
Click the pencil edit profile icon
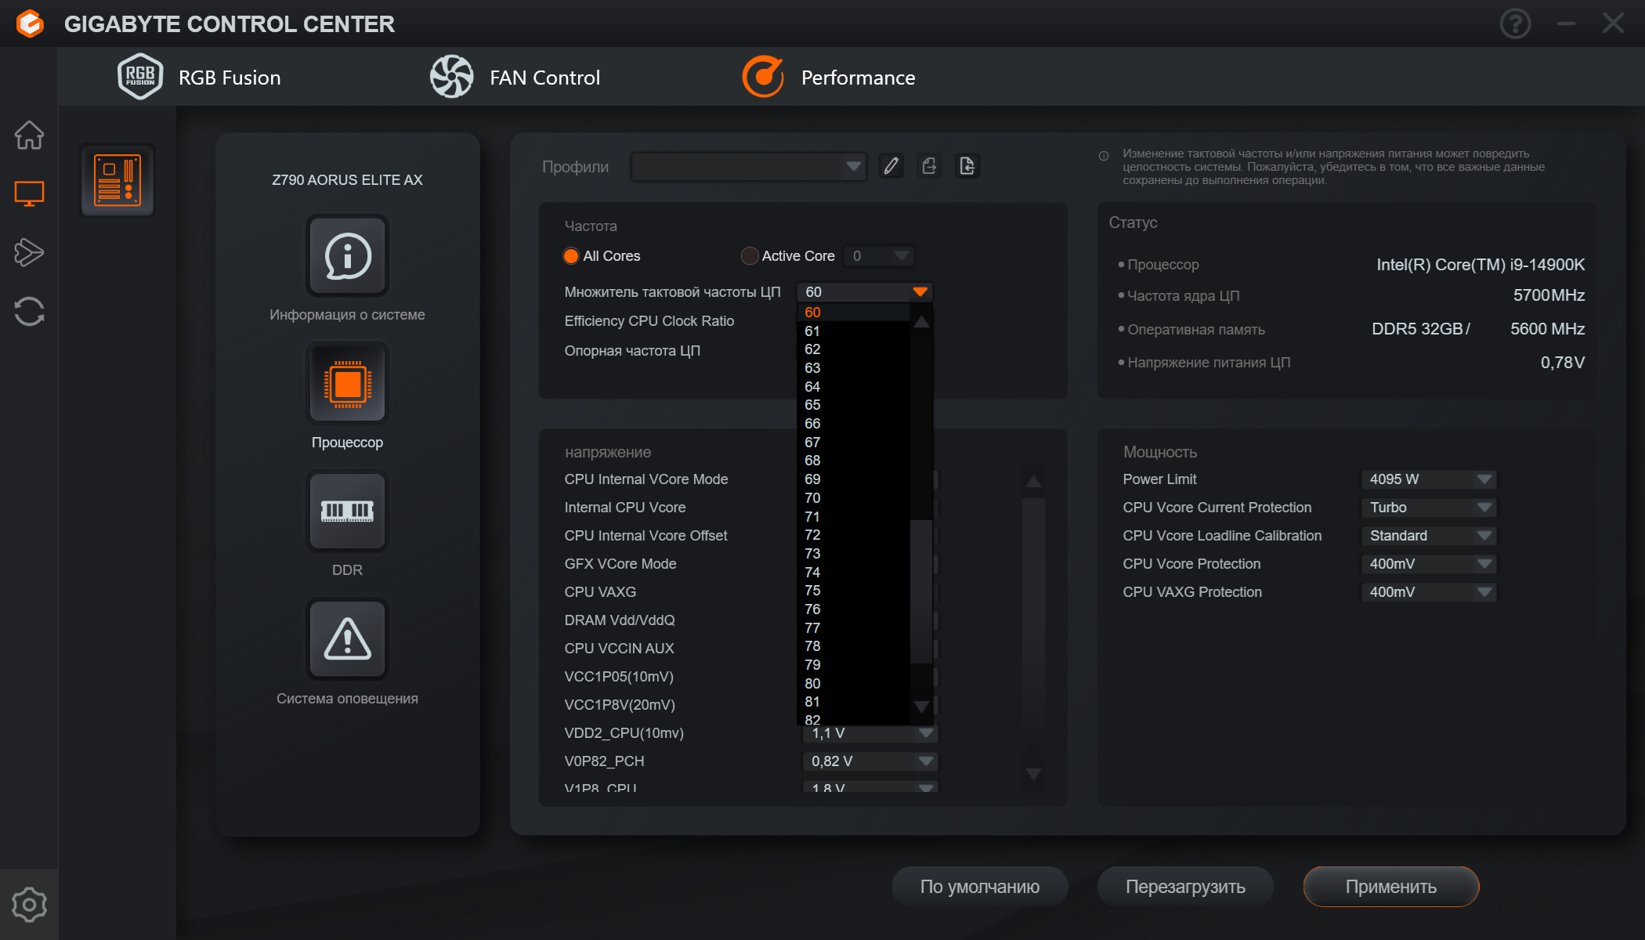[891, 166]
